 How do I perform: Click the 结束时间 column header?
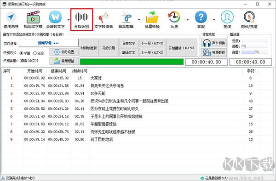click(58, 71)
